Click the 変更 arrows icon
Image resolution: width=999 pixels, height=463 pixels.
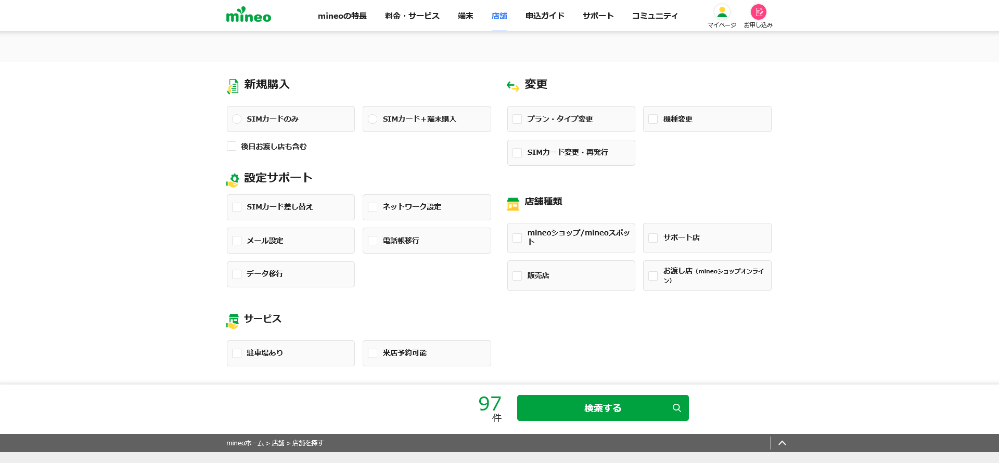click(513, 86)
